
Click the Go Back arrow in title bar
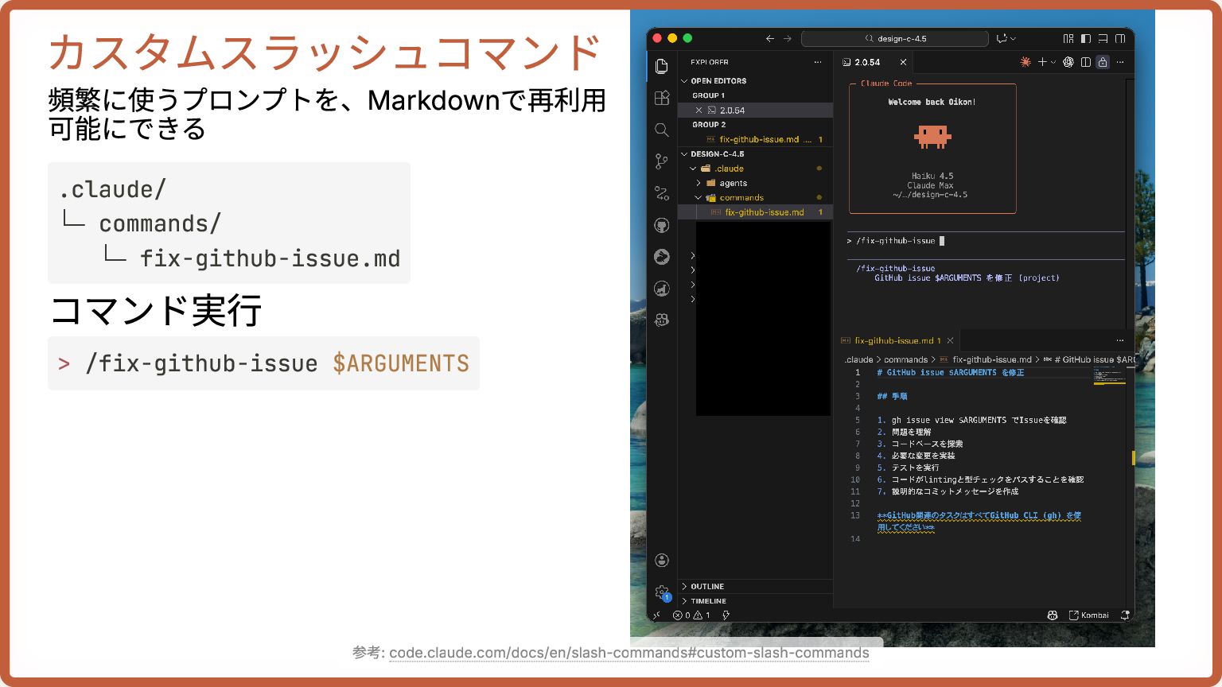[x=769, y=38]
